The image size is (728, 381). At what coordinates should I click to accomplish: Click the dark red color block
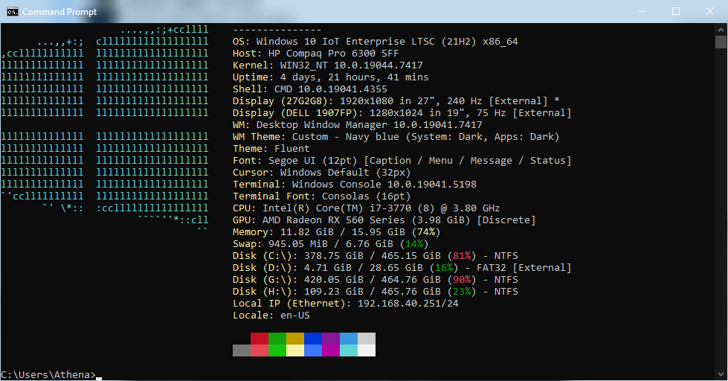(259, 339)
